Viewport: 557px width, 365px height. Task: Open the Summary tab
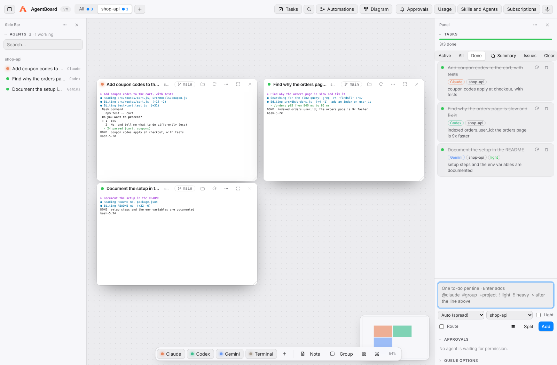(x=503, y=56)
